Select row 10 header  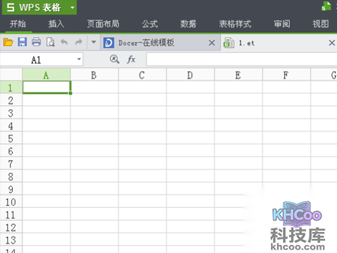pyautogui.click(x=11, y=202)
